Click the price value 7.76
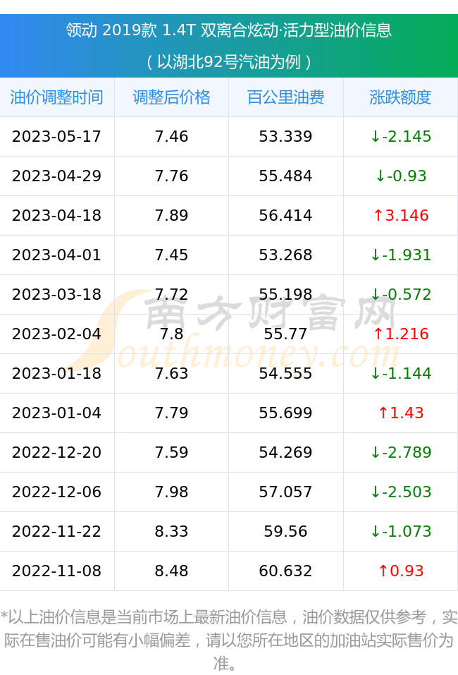The width and height of the screenshot is (458, 675). click(172, 176)
